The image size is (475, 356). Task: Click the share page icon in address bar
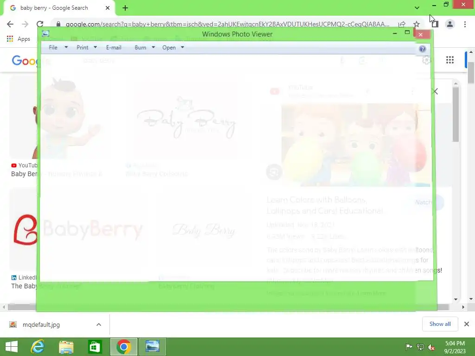pyautogui.click(x=402, y=24)
